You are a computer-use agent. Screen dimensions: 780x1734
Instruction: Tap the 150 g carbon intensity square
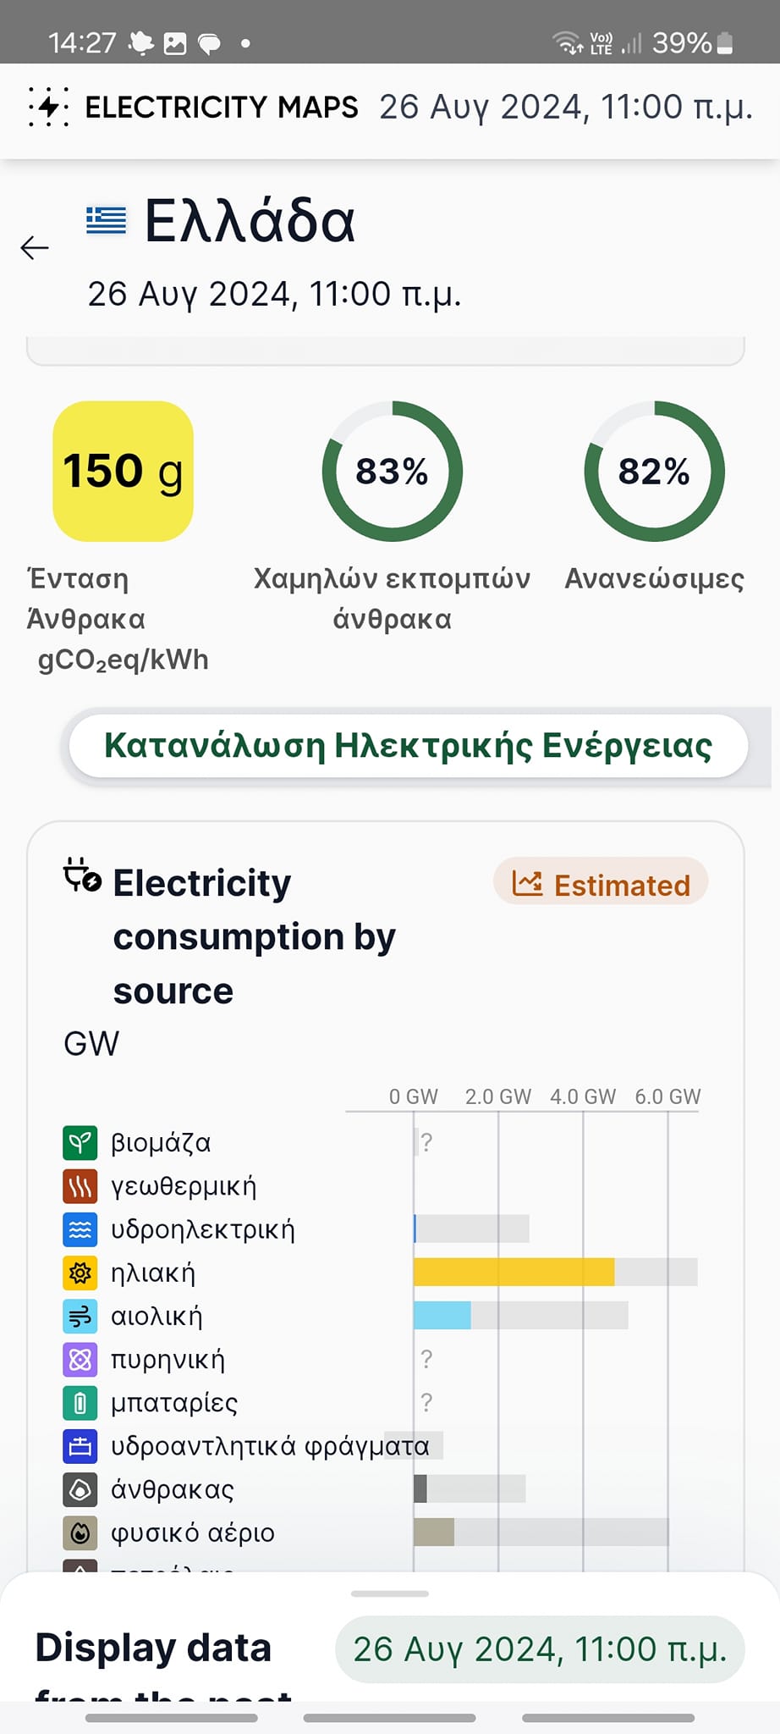pos(124,471)
